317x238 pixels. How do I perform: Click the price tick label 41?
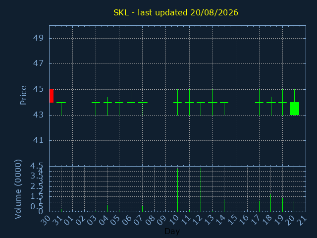pos(38,140)
